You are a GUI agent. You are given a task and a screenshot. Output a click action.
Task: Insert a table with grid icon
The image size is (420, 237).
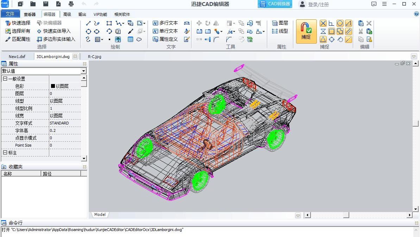[x=130, y=39]
